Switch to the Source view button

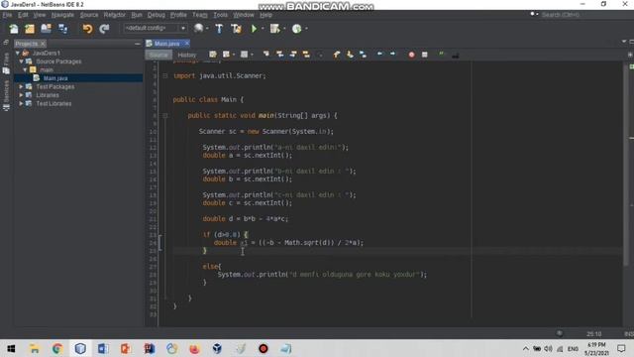(158, 55)
